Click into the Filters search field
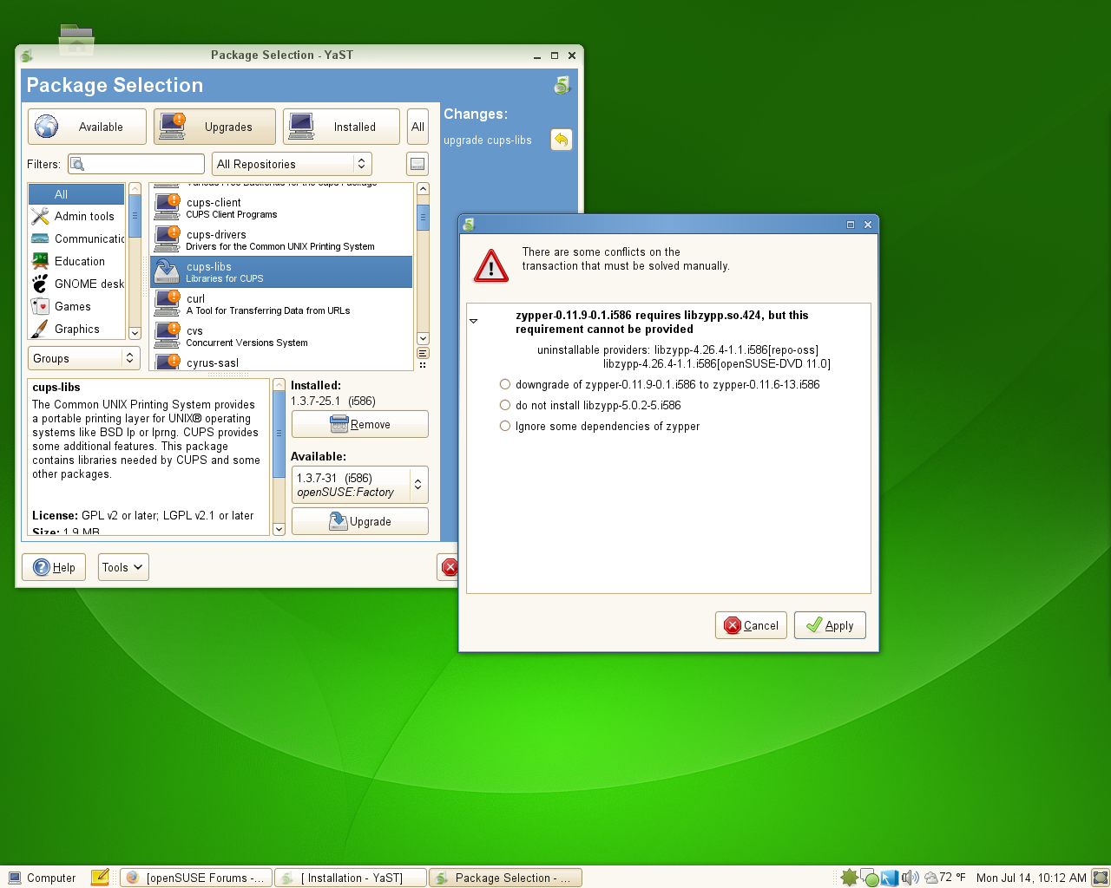This screenshot has width=1111, height=888. tap(136, 164)
